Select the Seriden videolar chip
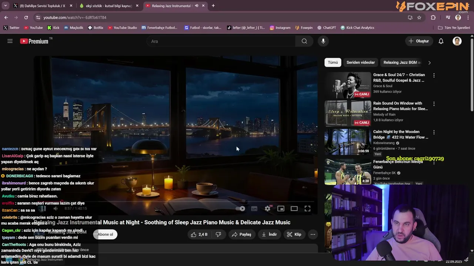474x266 pixels. (x=361, y=62)
